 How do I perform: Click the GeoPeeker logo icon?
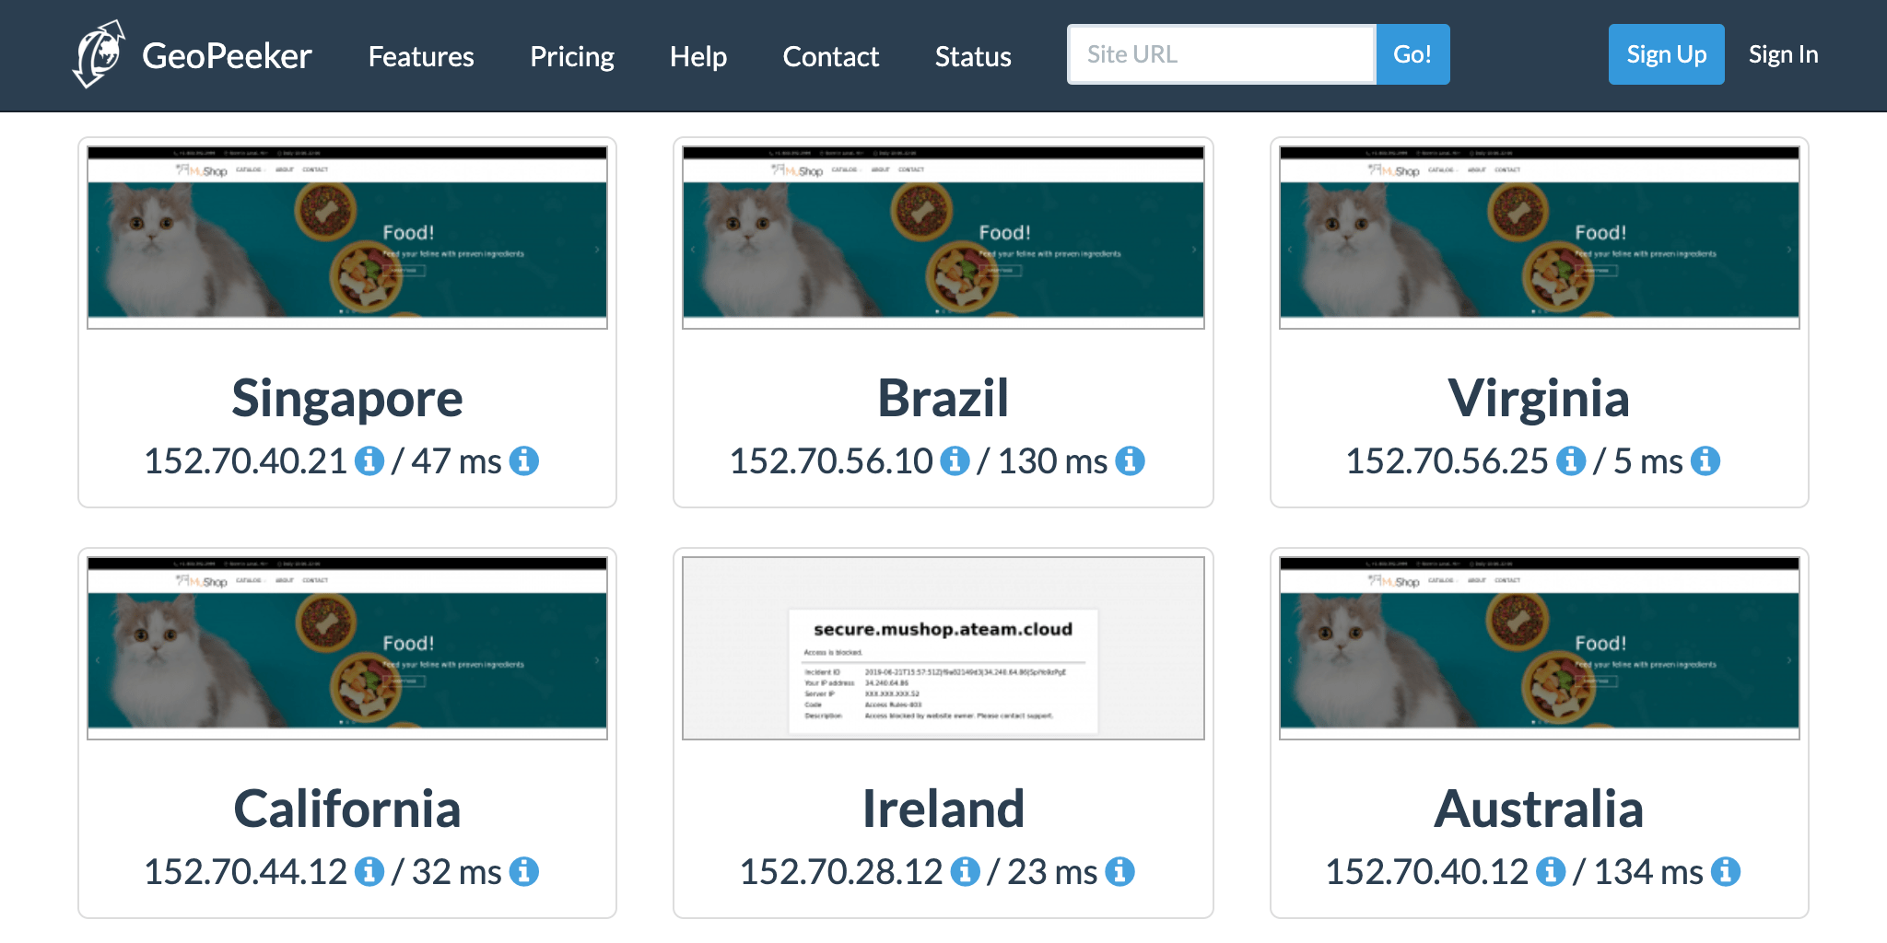click(x=99, y=55)
